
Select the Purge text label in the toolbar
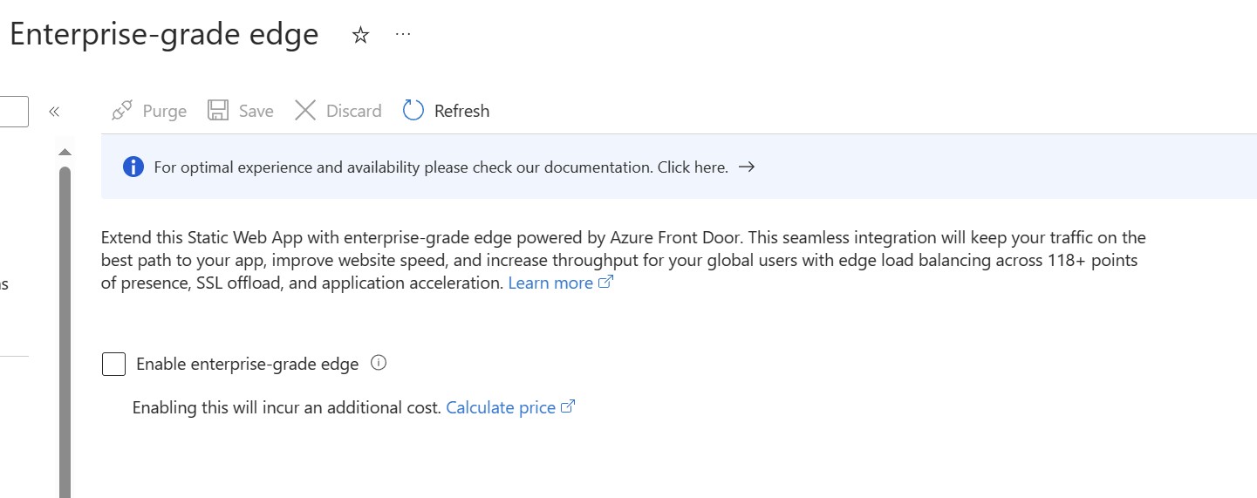pos(165,111)
